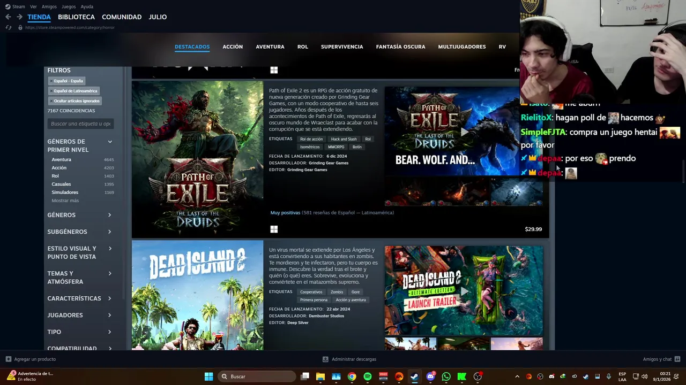
Task: Toggle the Casuales genre filter
Action: tap(61, 184)
